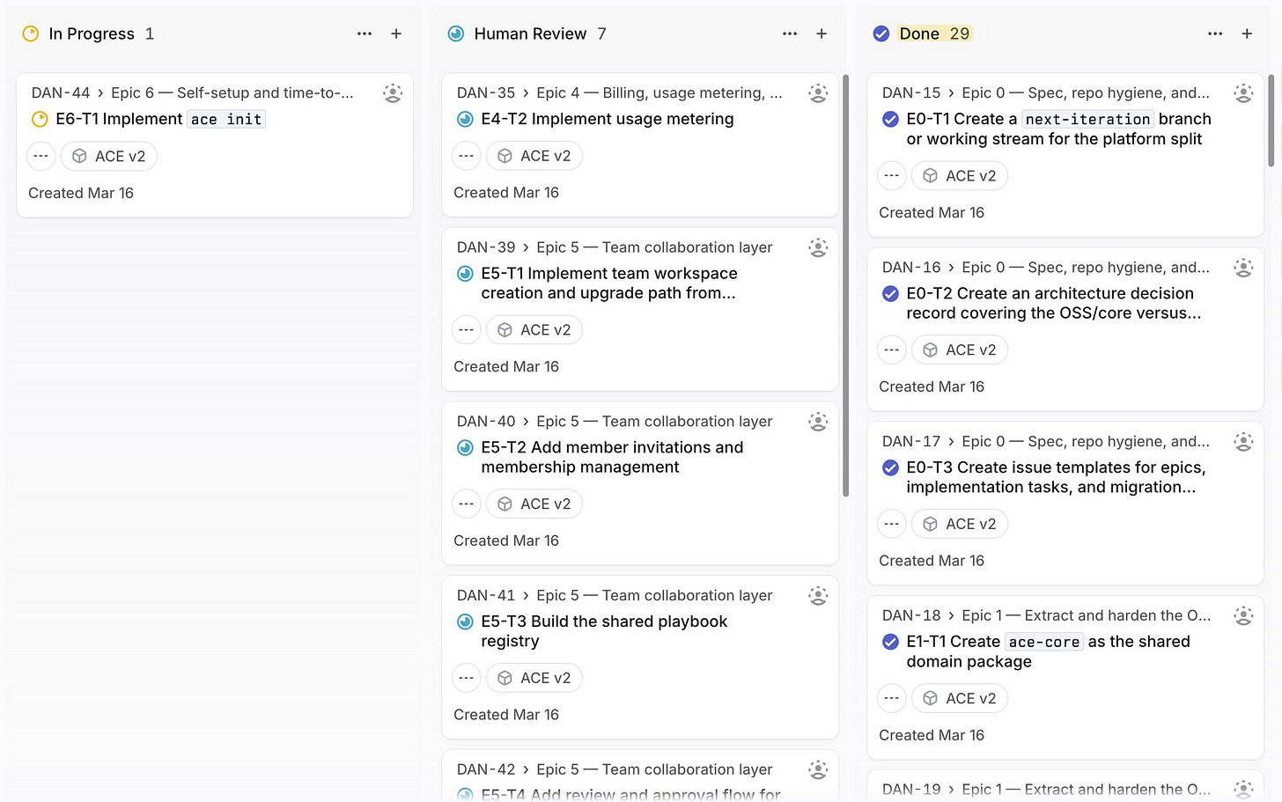Image resolution: width=1282 pixels, height=802 pixels.
Task: Open parent Epic 5 link on DAN-41
Action: [654, 596]
